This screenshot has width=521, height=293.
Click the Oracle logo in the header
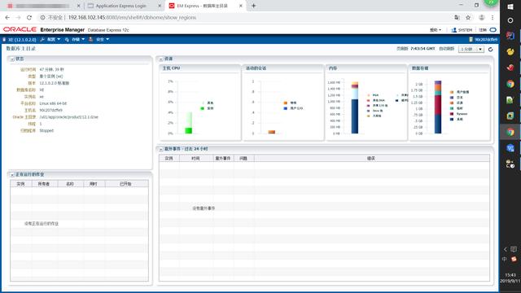tap(20, 29)
